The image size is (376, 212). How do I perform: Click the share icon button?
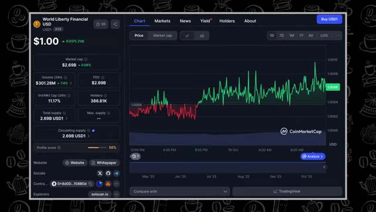tap(115, 24)
